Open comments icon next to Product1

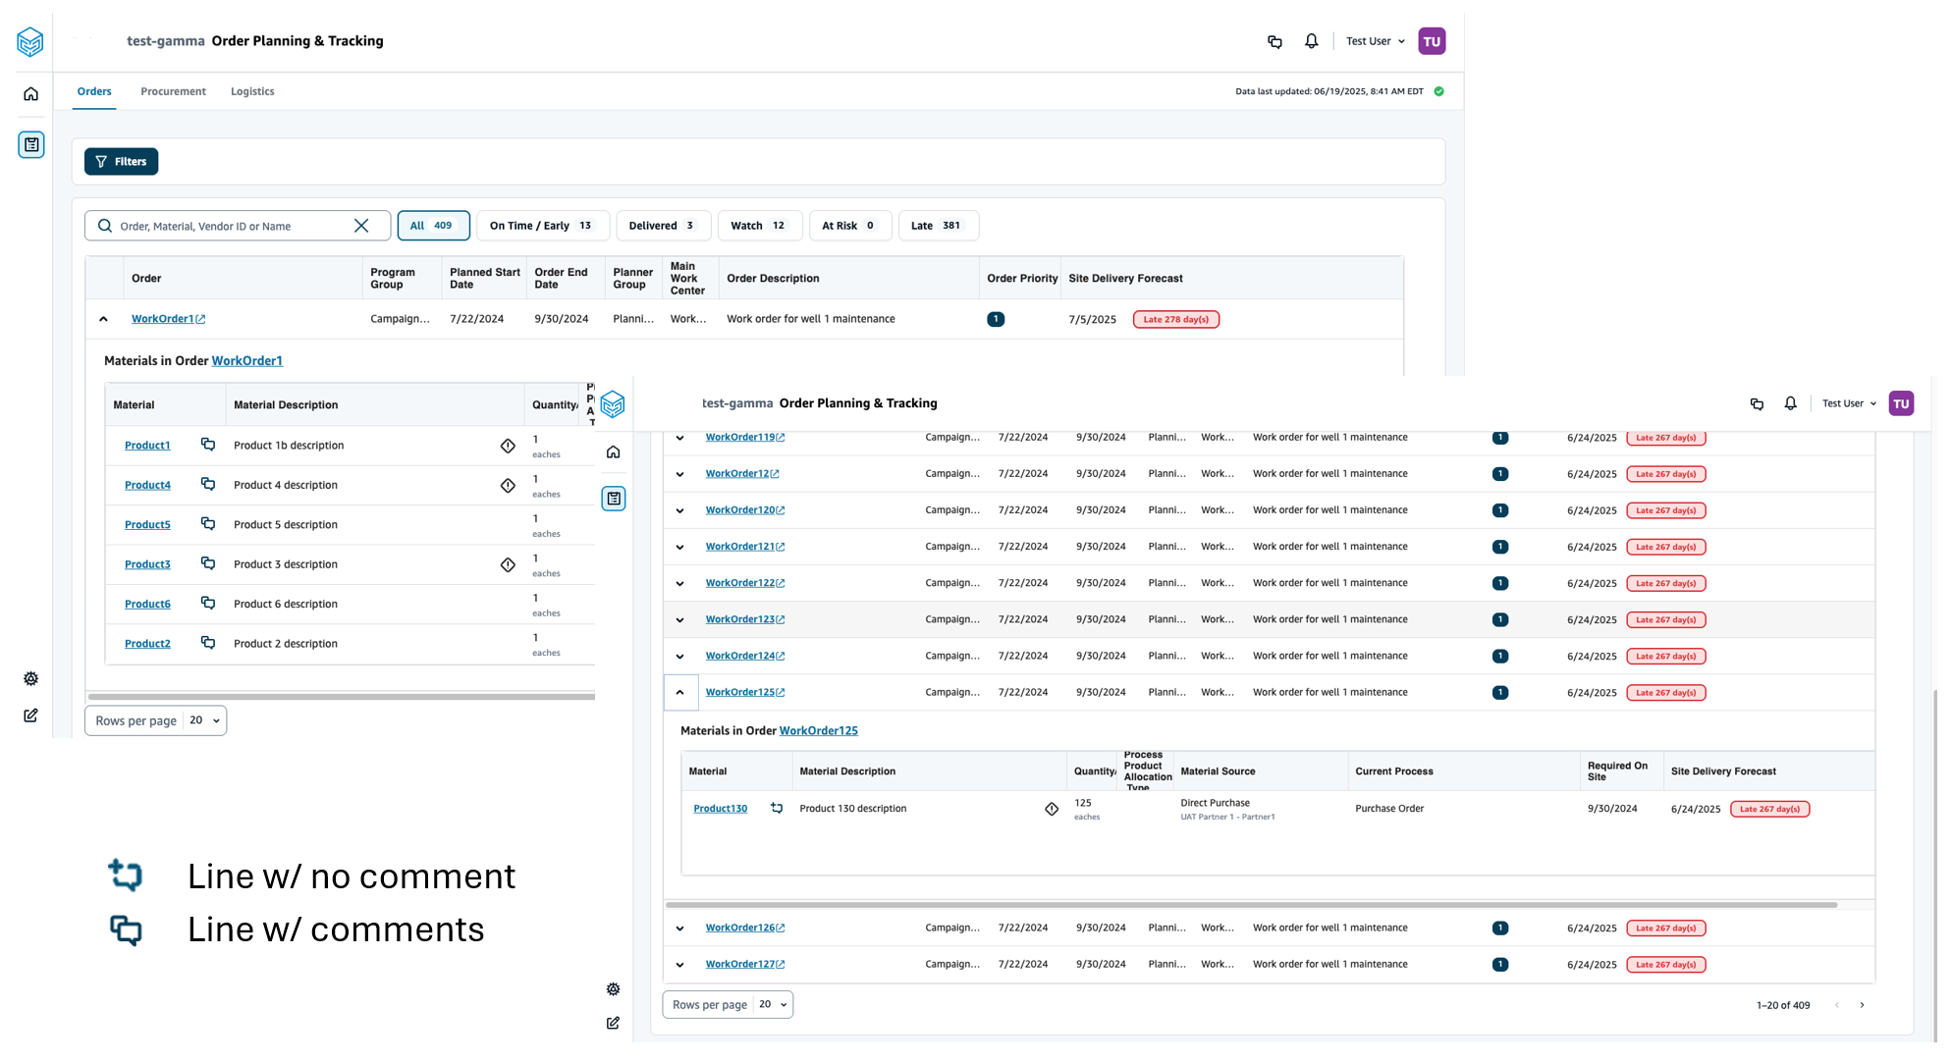pyautogui.click(x=208, y=445)
